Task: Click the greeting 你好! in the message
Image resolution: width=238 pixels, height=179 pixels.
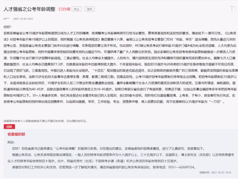Action: coord(7,27)
